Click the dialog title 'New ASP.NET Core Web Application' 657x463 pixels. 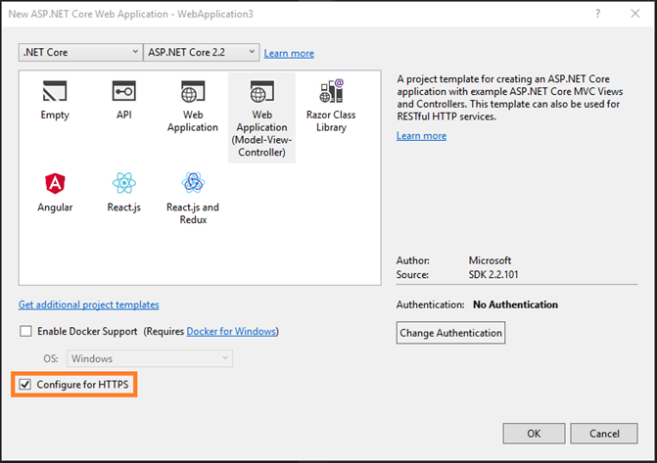(88, 14)
